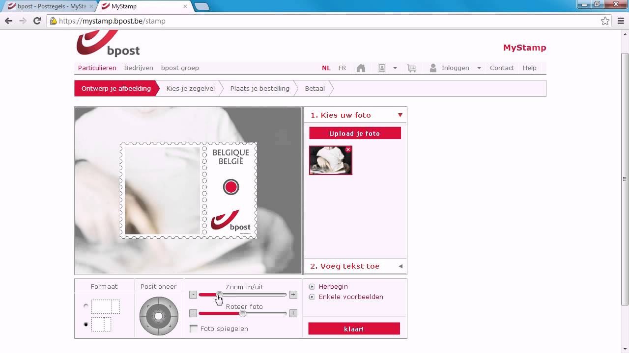Screen dimensions: 629x353
Task: Click the MyStamp title text
Action: tap(524, 48)
